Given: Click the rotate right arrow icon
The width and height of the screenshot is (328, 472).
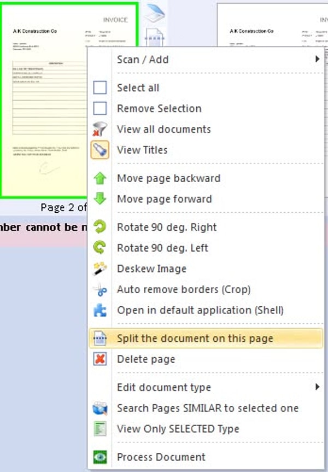Looking at the screenshot, I should (x=99, y=226).
